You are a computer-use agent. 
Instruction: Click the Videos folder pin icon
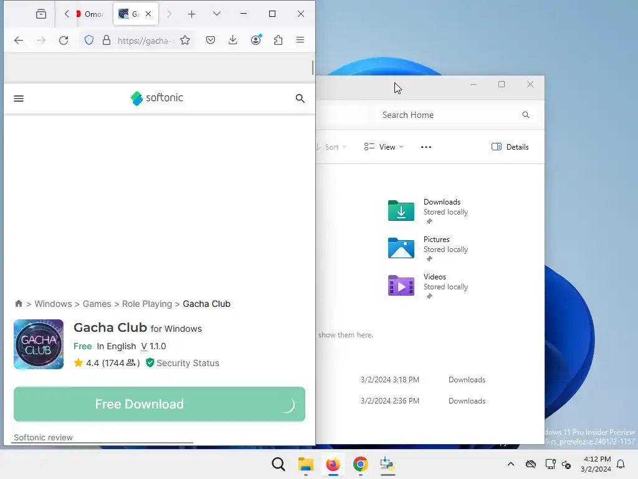(429, 296)
